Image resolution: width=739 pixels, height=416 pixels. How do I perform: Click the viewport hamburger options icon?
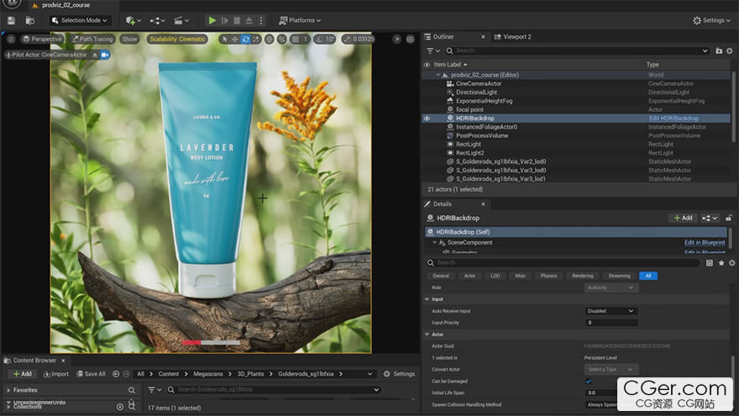pyautogui.click(x=11, y=39)
